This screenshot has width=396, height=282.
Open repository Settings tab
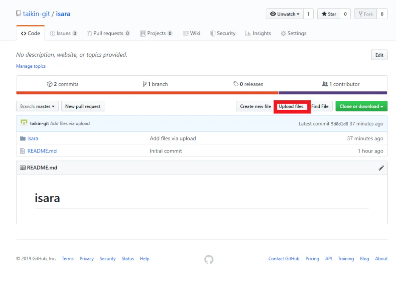coord(294,33)
